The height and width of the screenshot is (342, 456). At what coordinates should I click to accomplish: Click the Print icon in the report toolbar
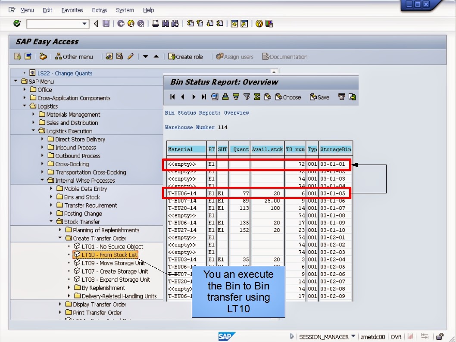click(x=226, y=97)
